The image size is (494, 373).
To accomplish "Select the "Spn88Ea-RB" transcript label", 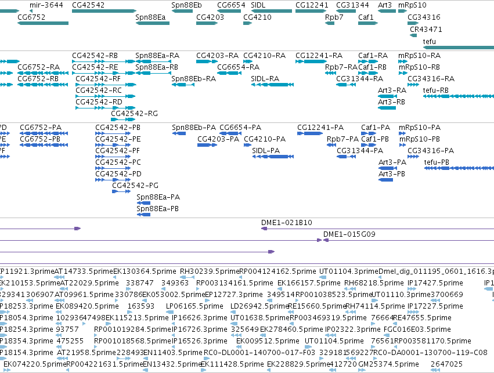I will (x=157, y=67).
